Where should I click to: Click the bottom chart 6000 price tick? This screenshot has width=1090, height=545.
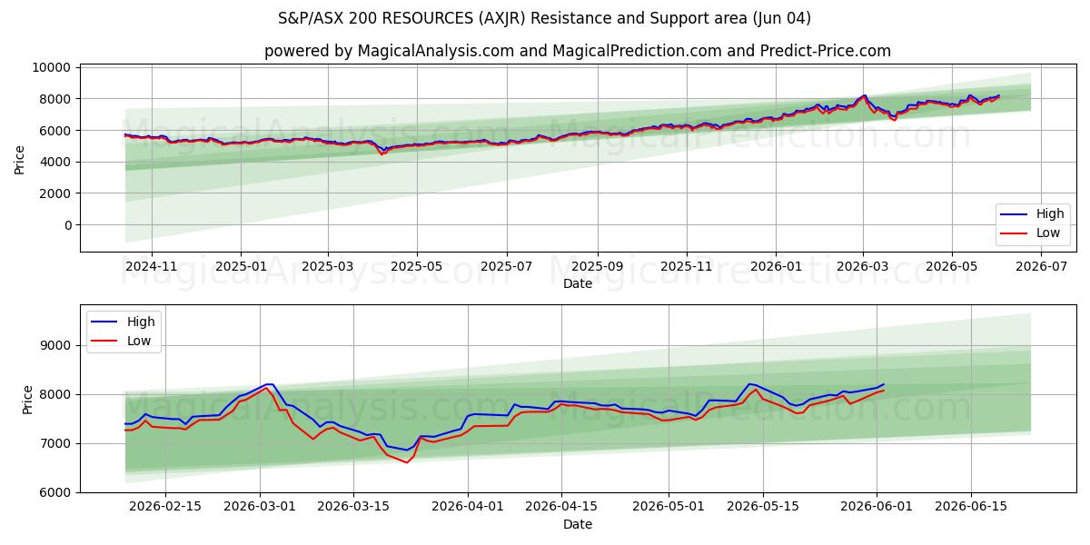click(x=56, y=492)
